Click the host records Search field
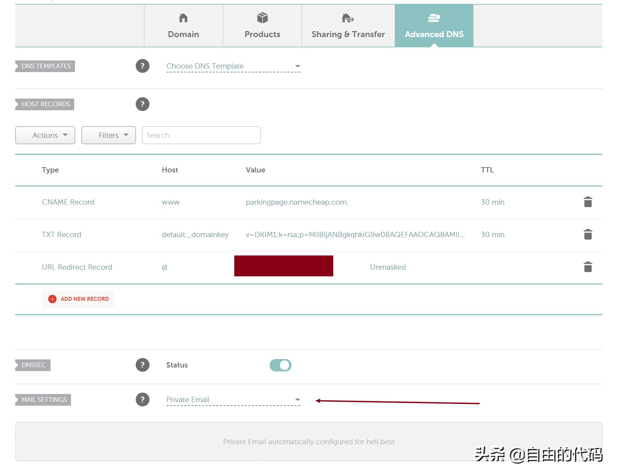Image resolution: width=617 pixels, height=476 pixels. (201, 135)
